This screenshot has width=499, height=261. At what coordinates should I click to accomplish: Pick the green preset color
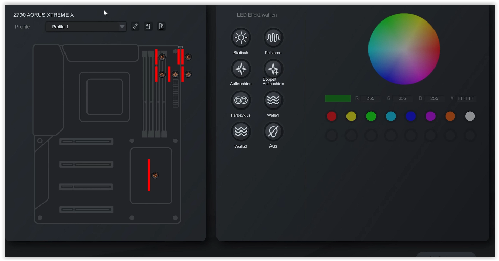[371, 116]
